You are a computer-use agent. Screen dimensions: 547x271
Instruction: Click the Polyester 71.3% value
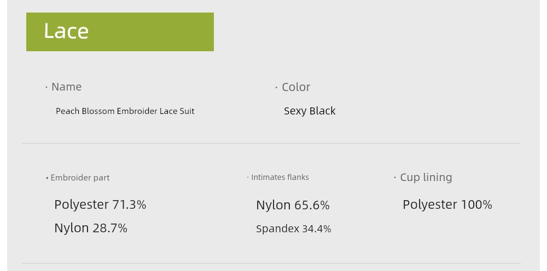(100, 204)
